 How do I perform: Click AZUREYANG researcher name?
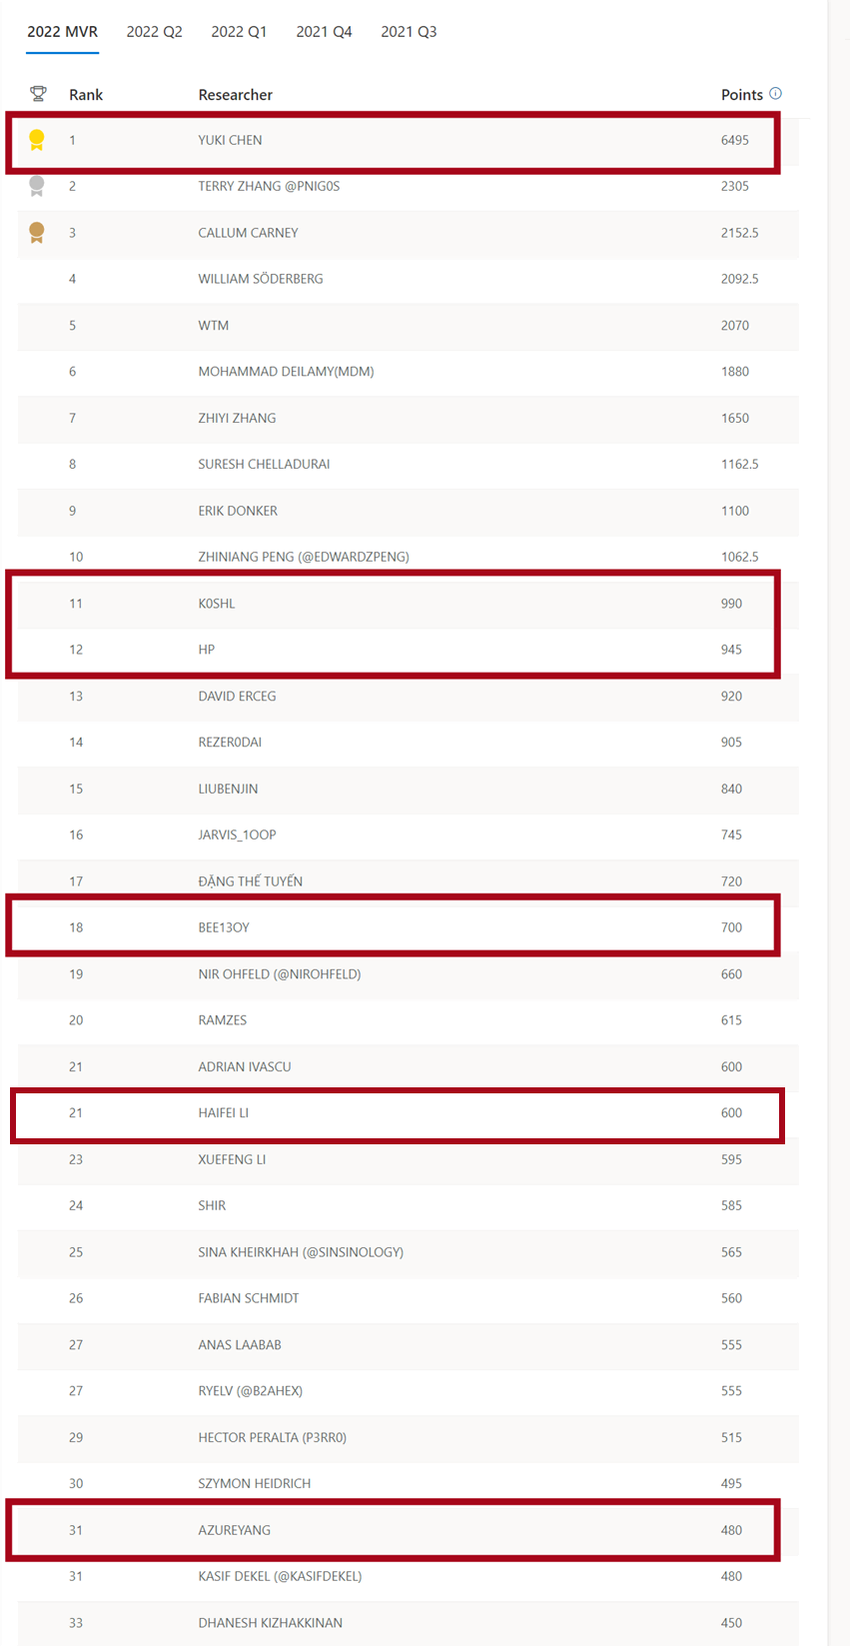[234, 1530]
